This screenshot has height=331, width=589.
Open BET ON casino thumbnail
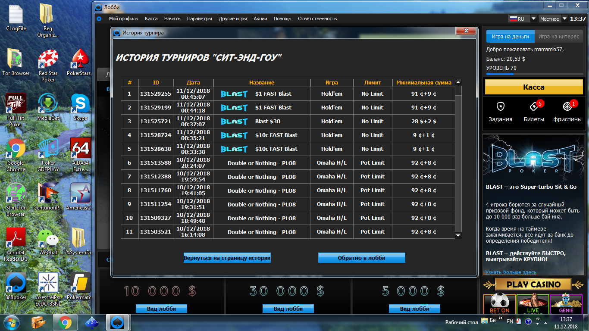pyautogui.click(x=499, y=305)
